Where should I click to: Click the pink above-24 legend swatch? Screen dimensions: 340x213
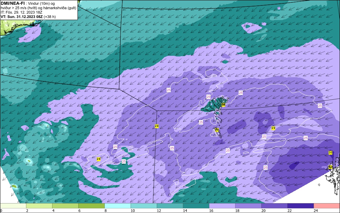pyautogui.click(x=327, y=206)
